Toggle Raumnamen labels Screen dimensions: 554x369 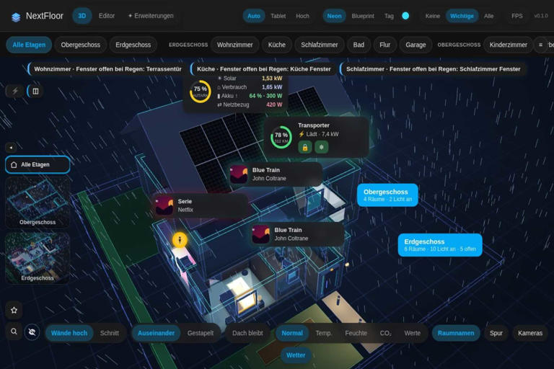pyautogui.click(x=456, y=333)
